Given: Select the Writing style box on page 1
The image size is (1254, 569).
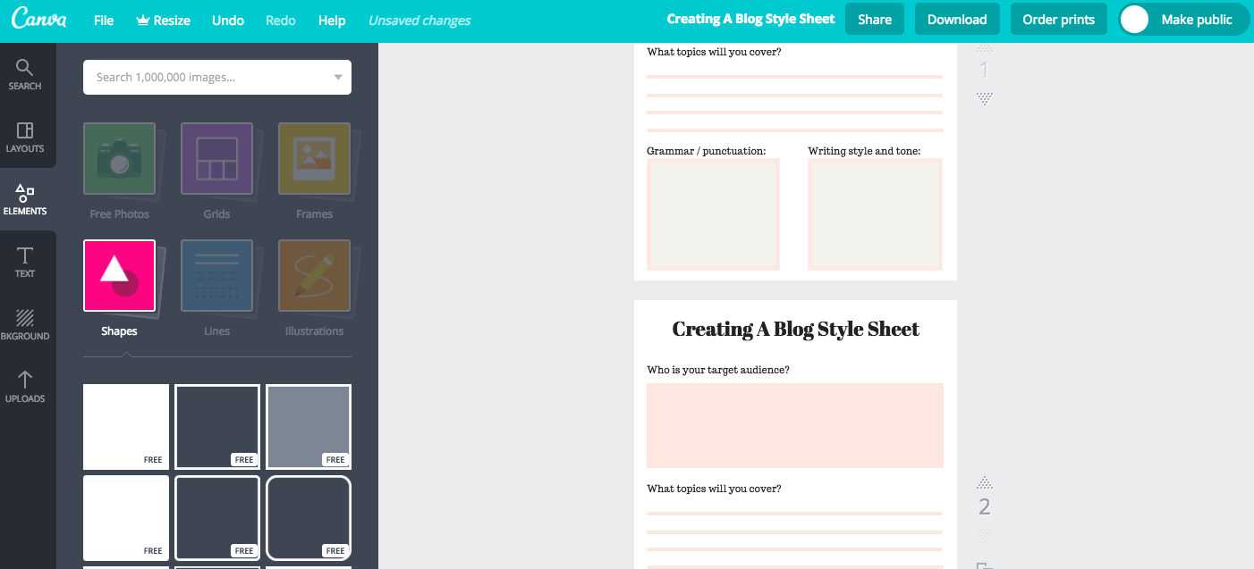Looking at the screenshot, I should pyautogui.click(x=876, y=214).
